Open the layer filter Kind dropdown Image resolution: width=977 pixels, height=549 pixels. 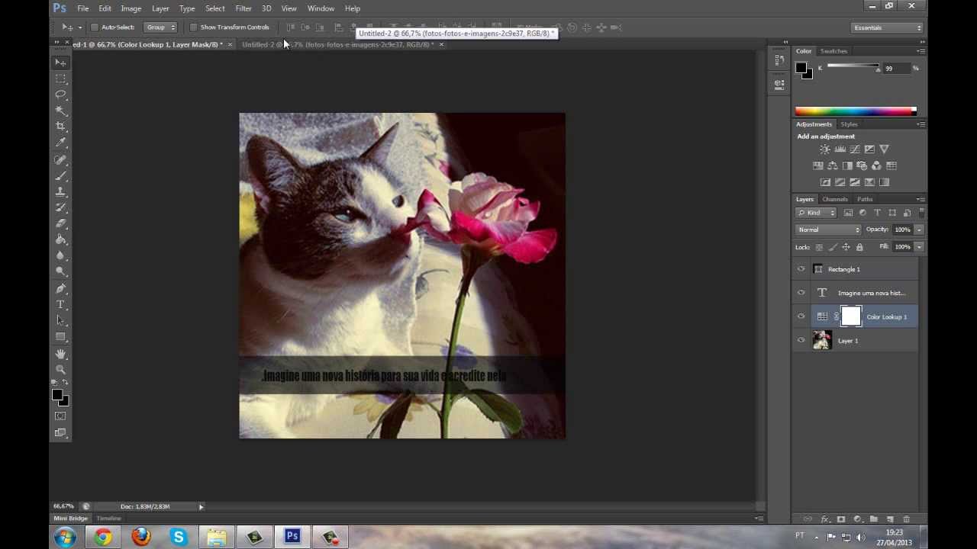point(817,213)
